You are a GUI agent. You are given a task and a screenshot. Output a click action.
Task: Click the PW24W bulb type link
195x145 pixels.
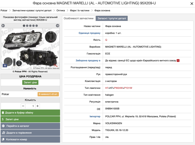tap(119, 88)
